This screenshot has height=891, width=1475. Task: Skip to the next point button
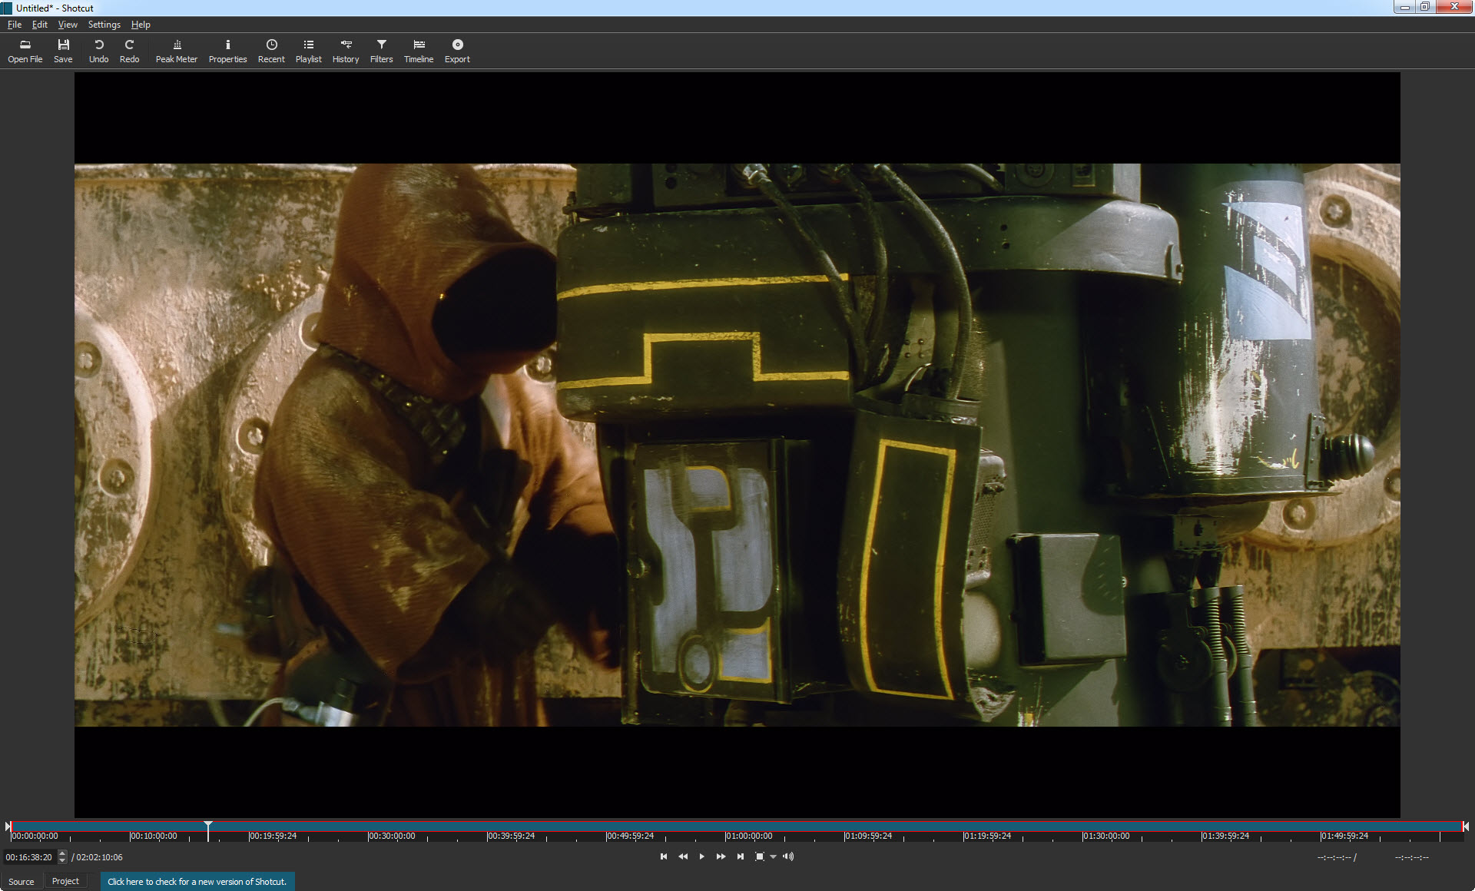point(740,856)
